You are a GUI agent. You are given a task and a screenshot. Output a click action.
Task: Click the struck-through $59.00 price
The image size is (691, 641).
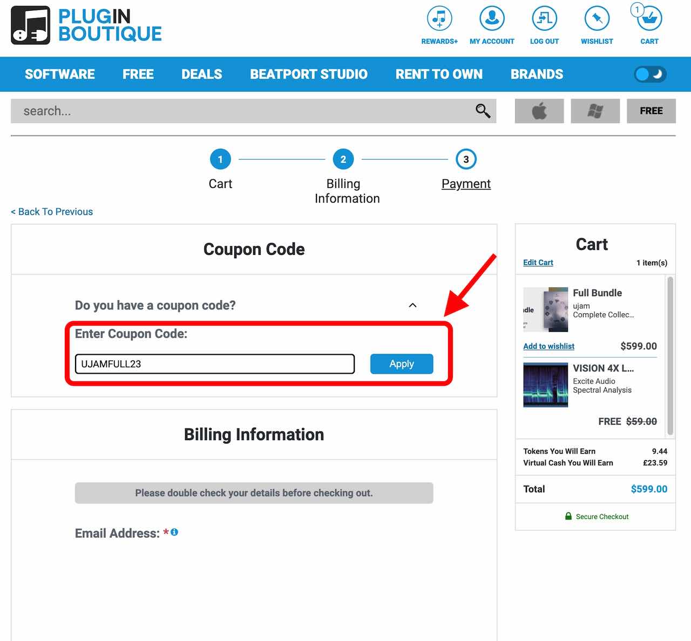pos(641,421)
